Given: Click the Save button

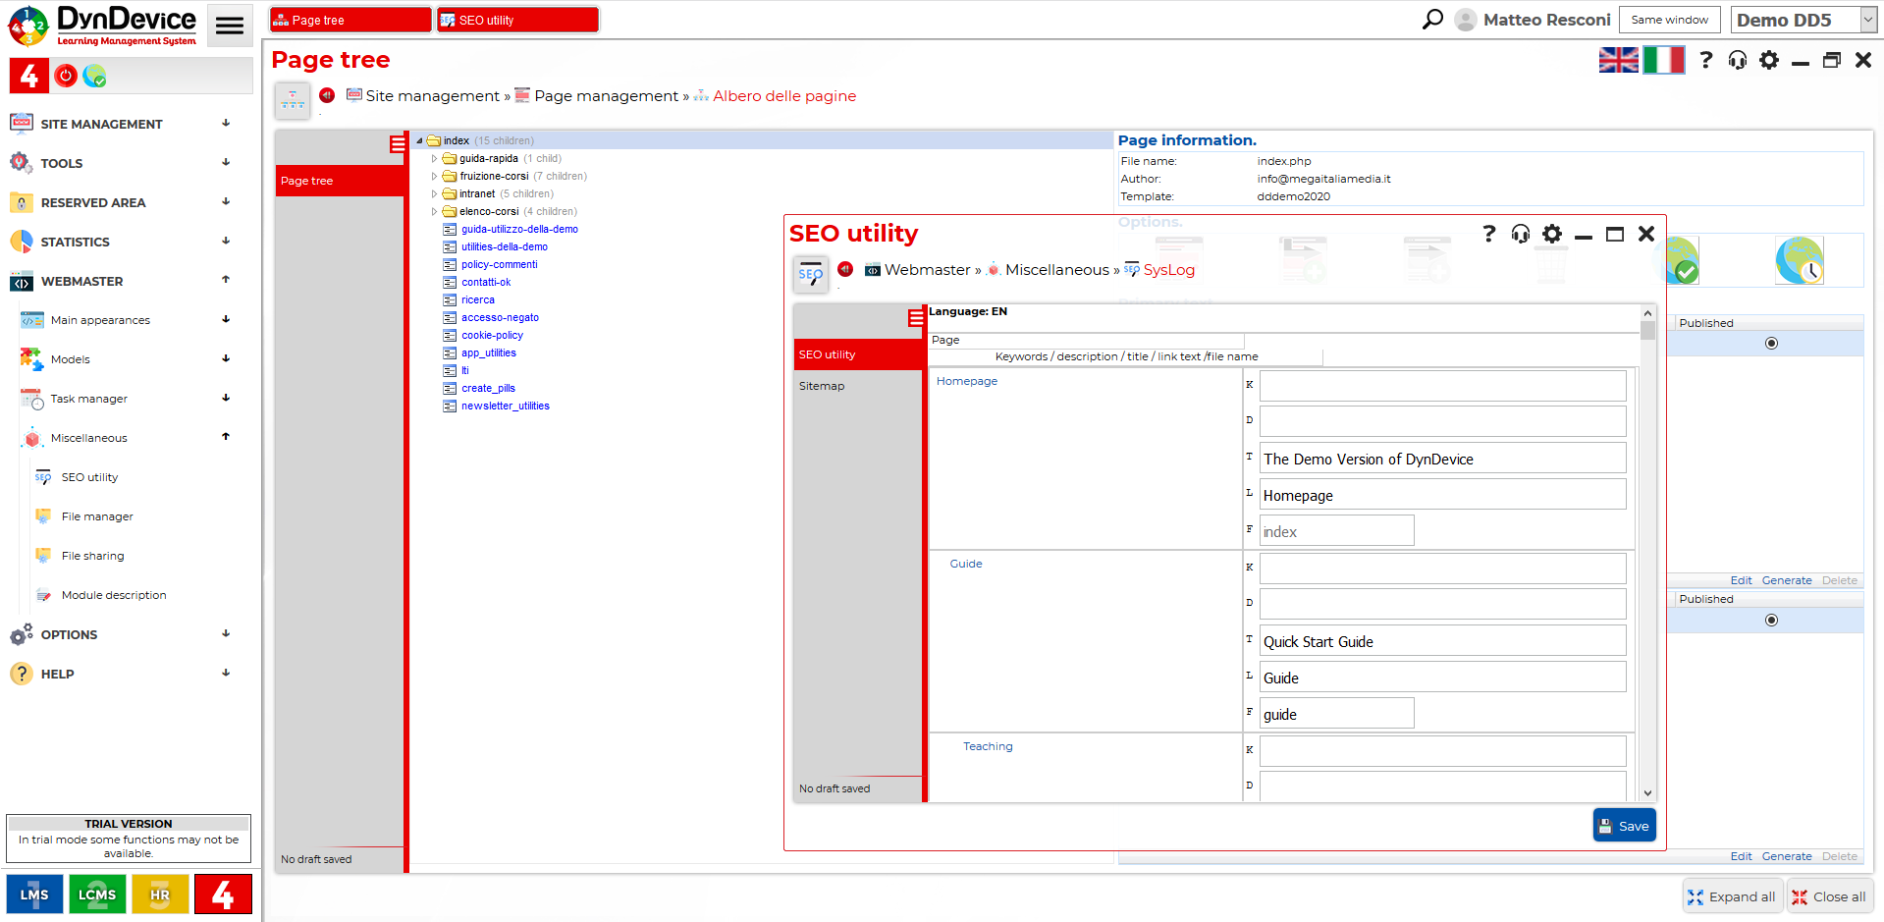Looking at the screenshot, I should [x=1625, y=826].
